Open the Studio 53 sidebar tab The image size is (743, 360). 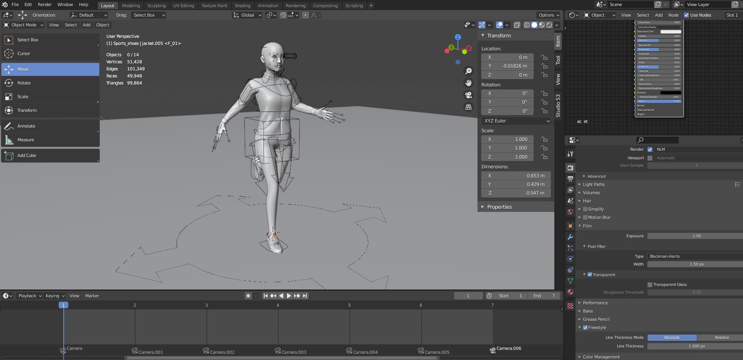pyautogui.click(x=558, y=105)
